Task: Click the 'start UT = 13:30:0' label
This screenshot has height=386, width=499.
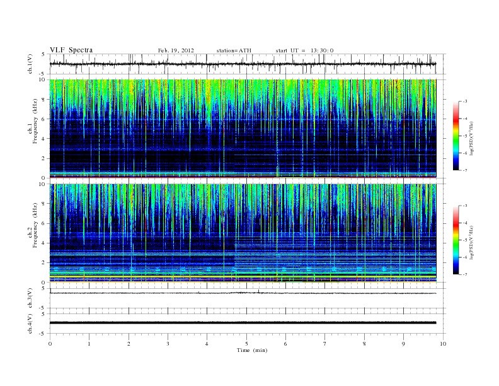Action: pyautogui.click(x=304, y=50)
